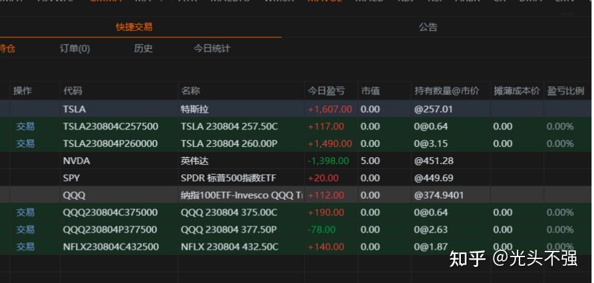
Task: Click the @374.9401 QQQ price
Action: click(439, 195)
